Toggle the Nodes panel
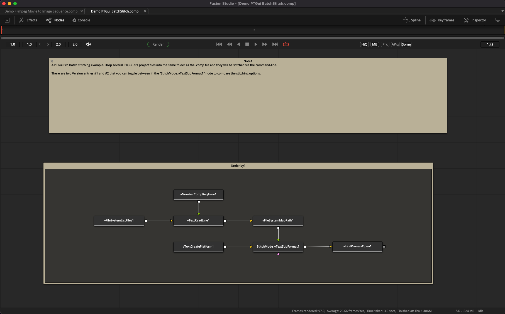 click(55, 20)
